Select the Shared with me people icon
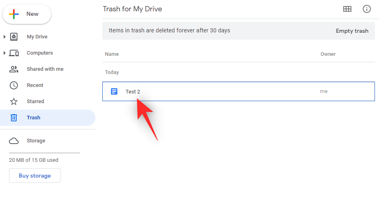Image resolution: width=379 pixels, height=197 pixels. click(x=14, y=69)
